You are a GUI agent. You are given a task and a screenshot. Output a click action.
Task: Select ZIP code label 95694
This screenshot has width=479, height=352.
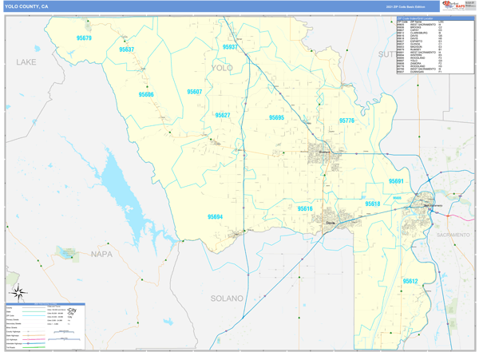(x=215, y=217)
